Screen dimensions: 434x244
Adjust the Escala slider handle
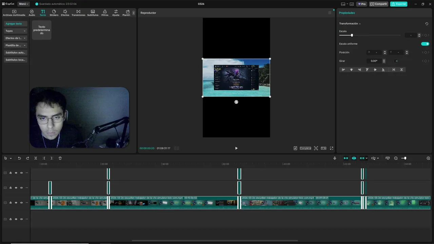(352, 35)
